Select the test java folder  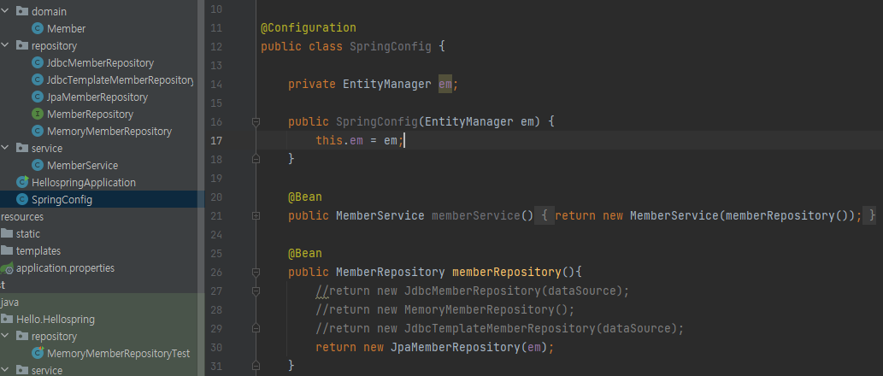pos(9,303)
